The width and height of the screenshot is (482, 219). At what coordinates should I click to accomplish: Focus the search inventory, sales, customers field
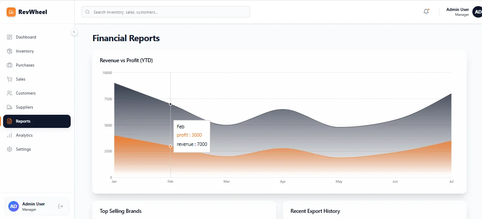(x=165, y=12)
